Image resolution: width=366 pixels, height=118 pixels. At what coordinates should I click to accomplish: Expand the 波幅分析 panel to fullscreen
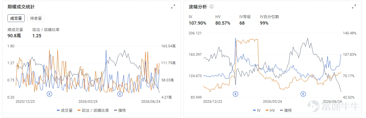pyautogui.click(x=354, y=7)
